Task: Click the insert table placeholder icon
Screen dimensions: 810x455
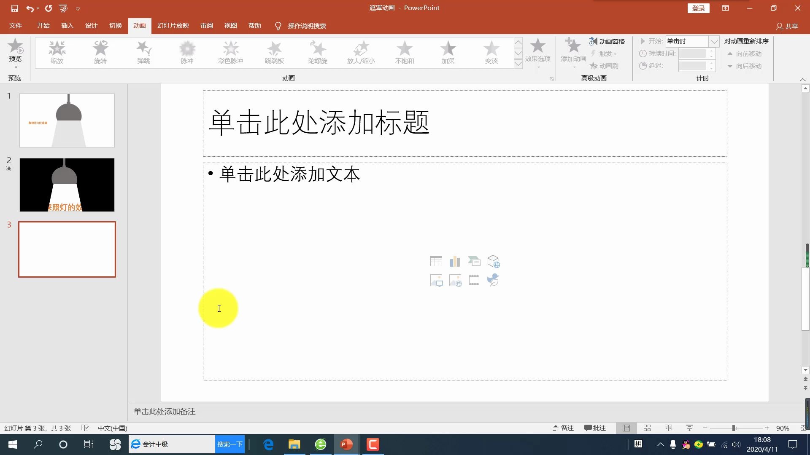Action: (436, 261)
